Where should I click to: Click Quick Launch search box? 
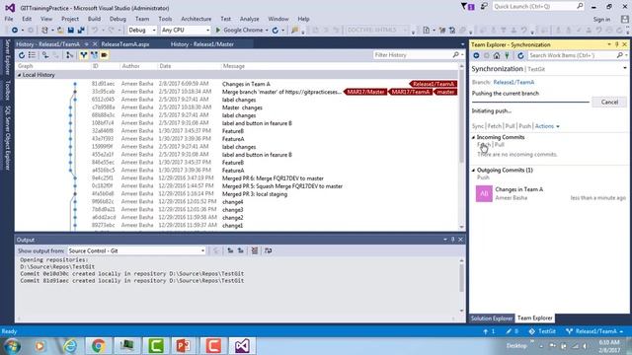click(x=538, y=7)
